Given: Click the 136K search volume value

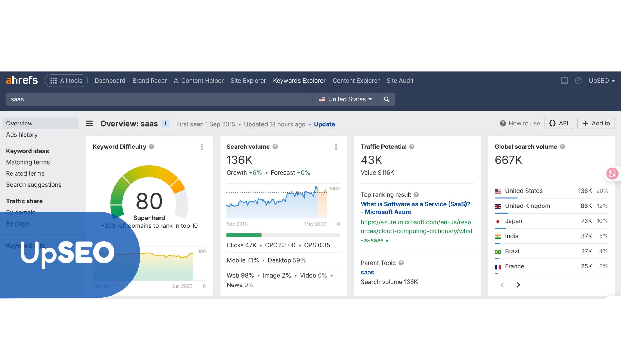Looking at the screenshot, I should (240, 160).
